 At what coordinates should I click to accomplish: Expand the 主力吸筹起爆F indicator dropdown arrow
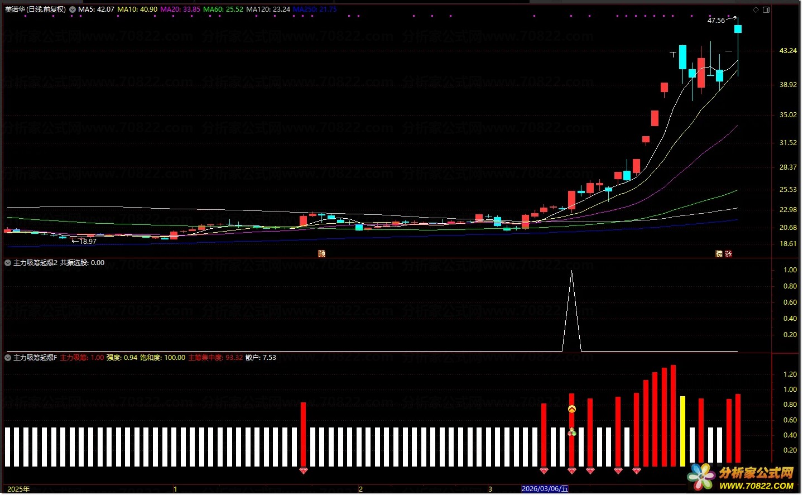[x=8, y=358]
